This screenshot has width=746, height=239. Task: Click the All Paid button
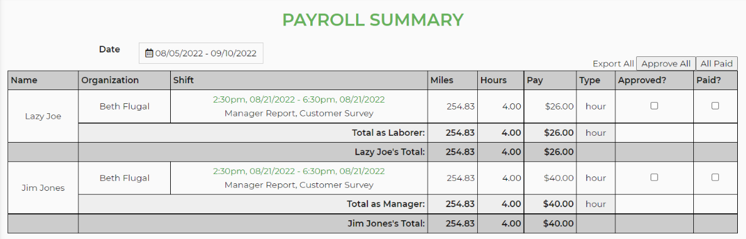pyautogui.click(x=716, y=64)
